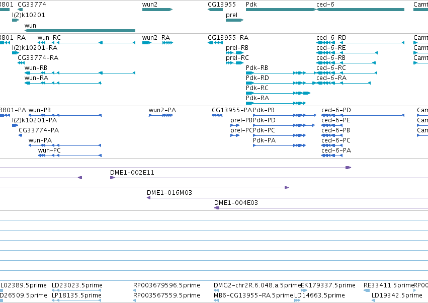Click the Pdk-PA protein label
Screen dimensions: 428x303
264,140
